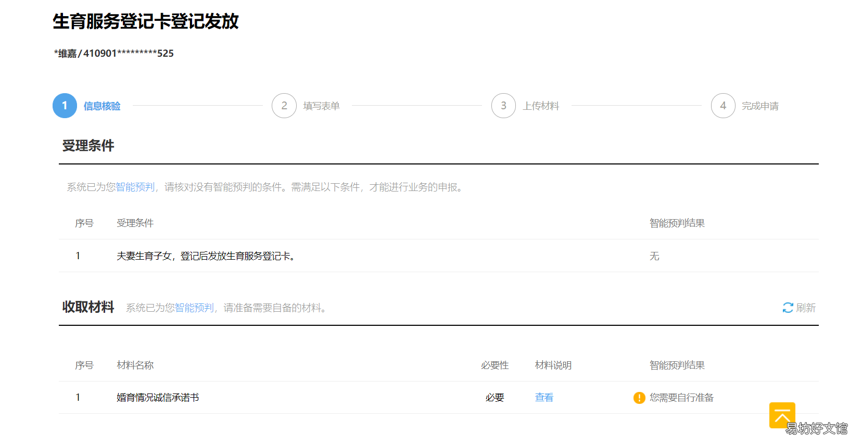Click 智能预判结果 header in conditions table
The width and height of the screenshot is (862, 445).
point(677,223)
